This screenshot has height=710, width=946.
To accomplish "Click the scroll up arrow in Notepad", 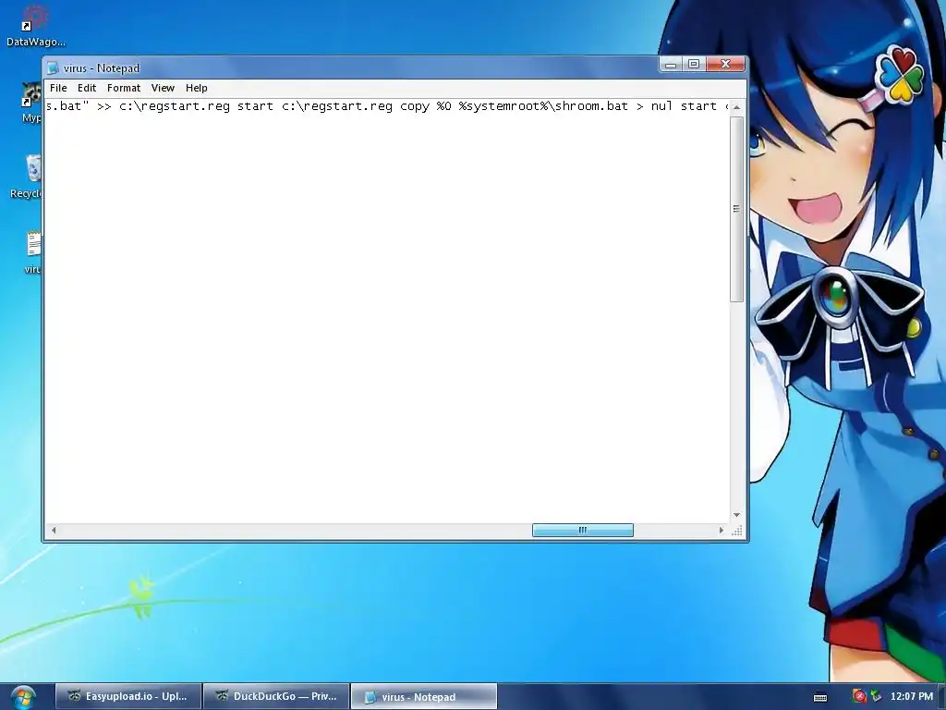I will pyautogui.click(x=736, y=107).
